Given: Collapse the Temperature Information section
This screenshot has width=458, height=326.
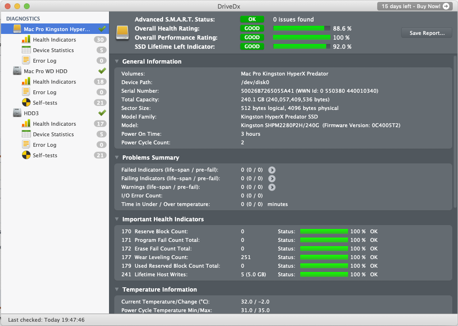Looking at the screenshot, I should point(117,290).
